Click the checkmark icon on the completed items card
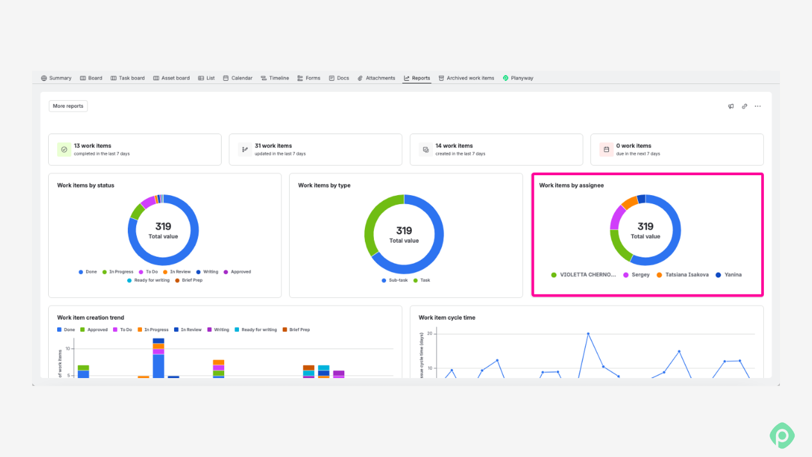Viewport: 812px width, 457px height. click(64, 150)
